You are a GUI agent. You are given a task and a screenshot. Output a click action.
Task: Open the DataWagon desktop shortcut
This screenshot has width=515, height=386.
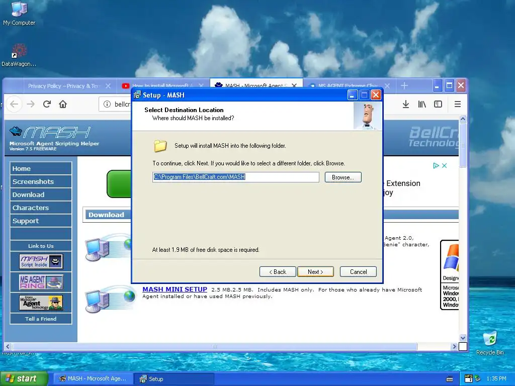19,55
